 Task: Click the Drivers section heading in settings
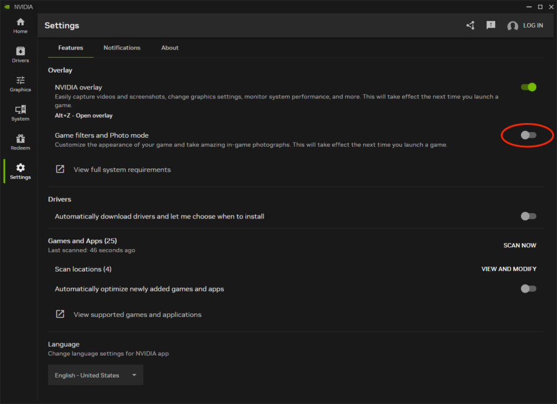coord(60,199)
